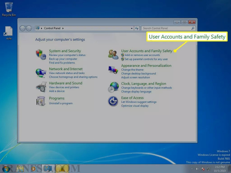Open Action Center flag tray icon
This screenshot has height=173, width=231.
pos(203,169)
